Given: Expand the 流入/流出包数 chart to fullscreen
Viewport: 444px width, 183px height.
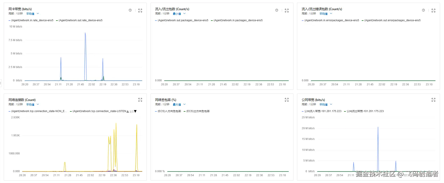Looking at the screenshot, I should tap(287, 10).
